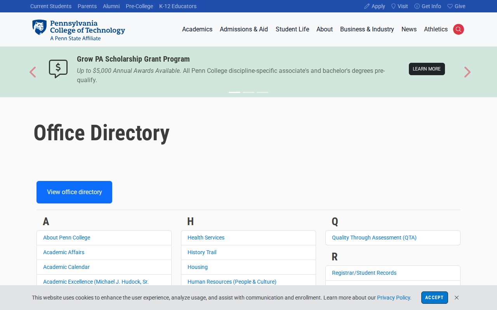Click Give with the heart icon
Viewport: 497px width, 310px height.
(x=456, y=6)
